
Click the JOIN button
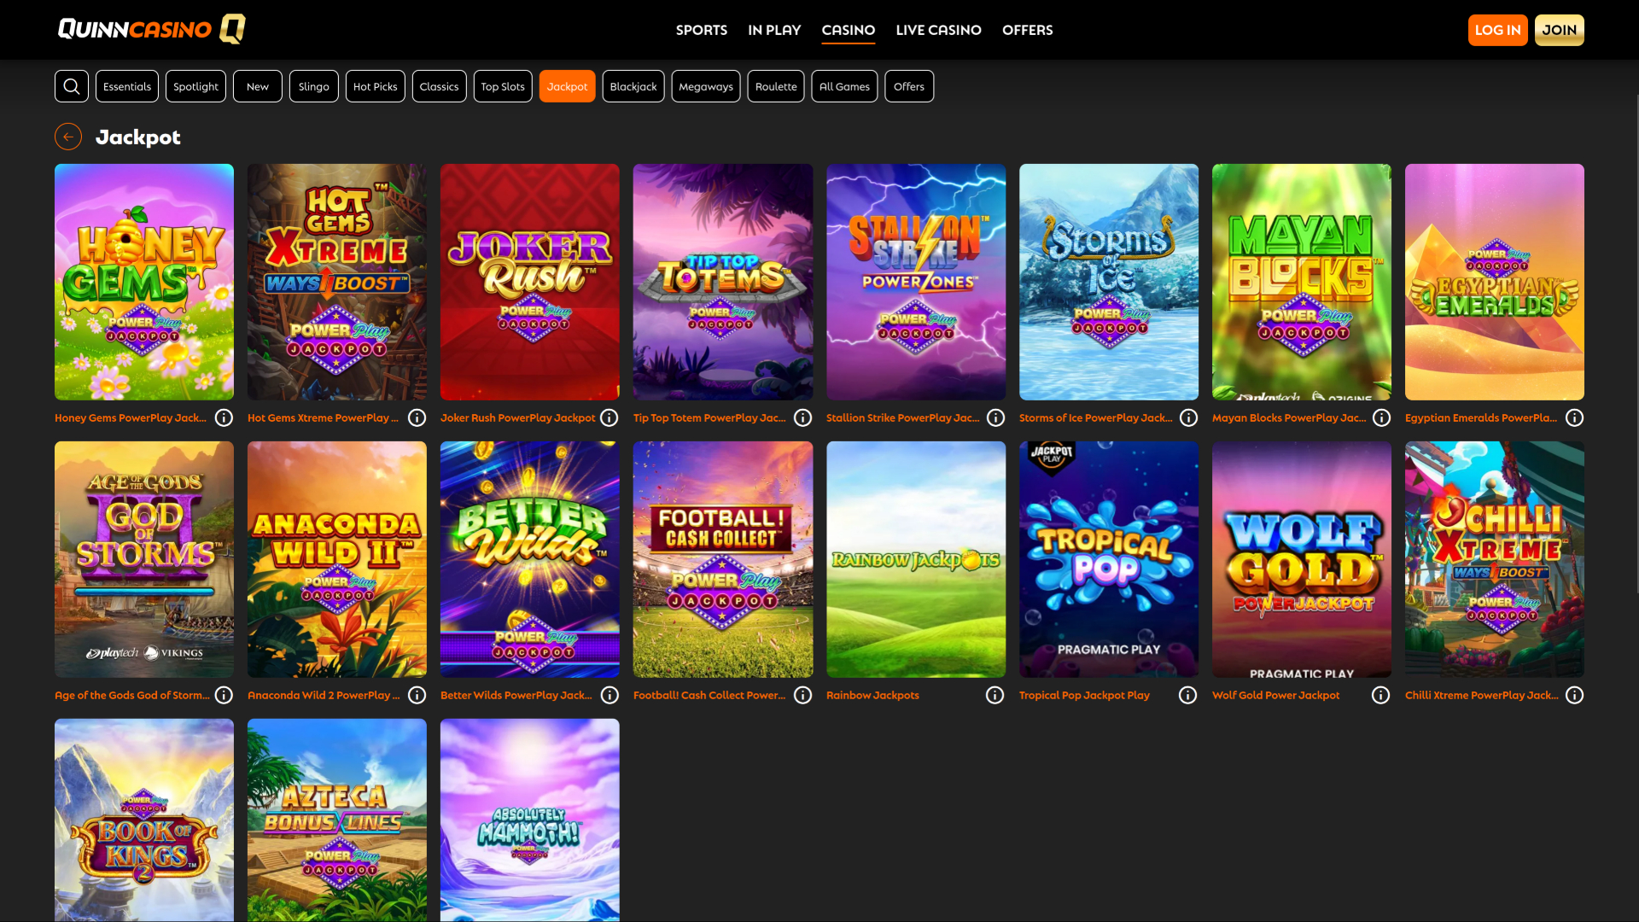click(1560, 29)
